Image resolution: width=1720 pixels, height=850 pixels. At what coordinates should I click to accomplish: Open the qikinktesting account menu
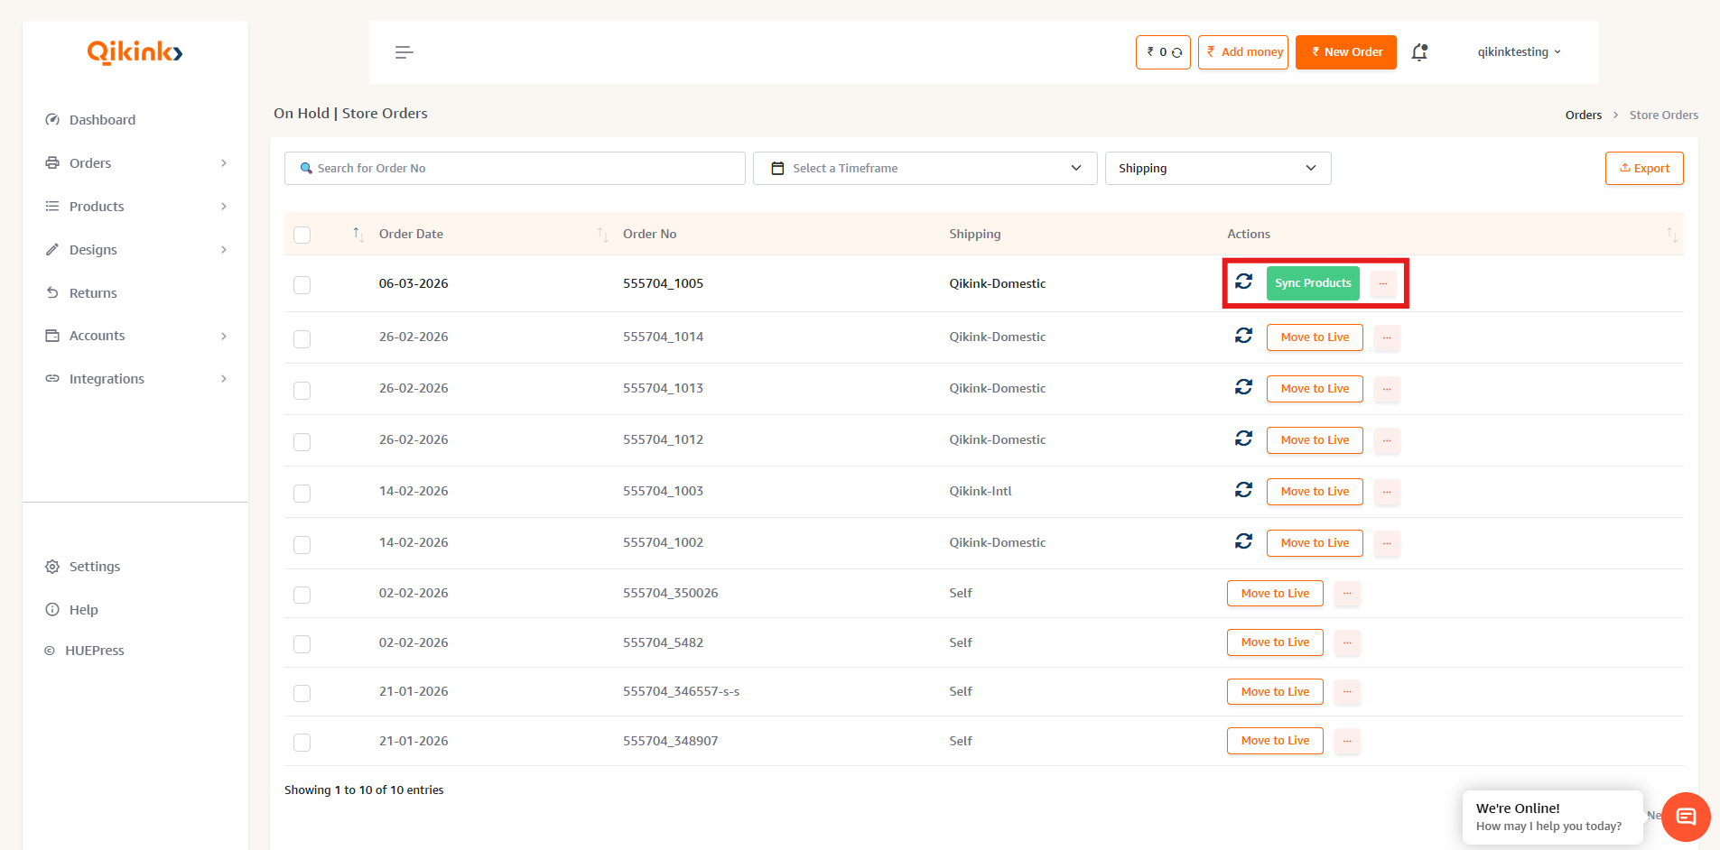pos(1518,51)
